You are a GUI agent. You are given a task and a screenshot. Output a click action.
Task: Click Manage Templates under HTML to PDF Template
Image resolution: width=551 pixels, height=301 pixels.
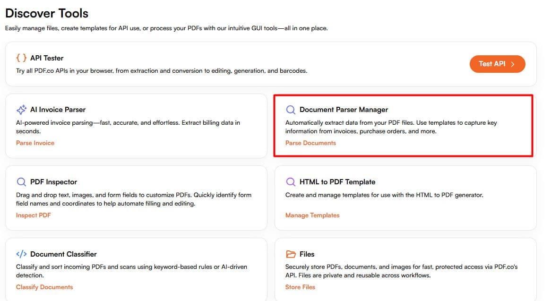(312, 215)
